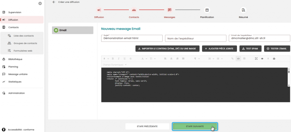Toggle bold formatting in the editor
This screenshot has width=291, height=132.
point(113,59)
